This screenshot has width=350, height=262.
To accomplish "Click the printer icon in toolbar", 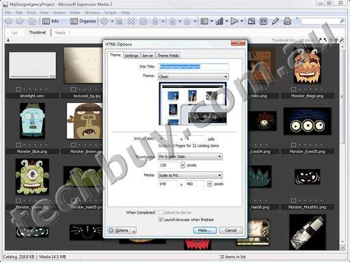I will pyautogui.click(x=287, y=21).
